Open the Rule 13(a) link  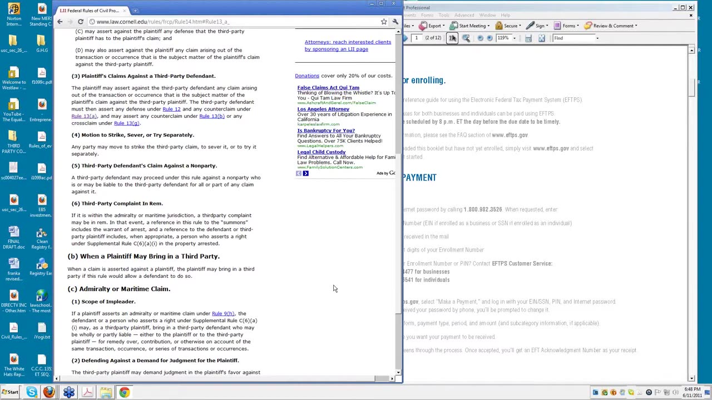(x=84, y=116)
